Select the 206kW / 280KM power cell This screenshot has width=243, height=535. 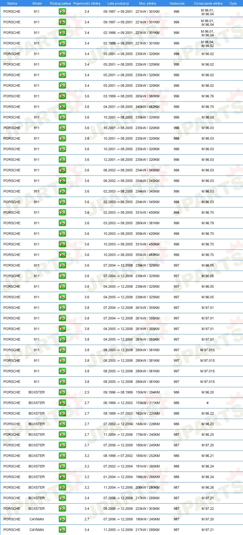148,487
